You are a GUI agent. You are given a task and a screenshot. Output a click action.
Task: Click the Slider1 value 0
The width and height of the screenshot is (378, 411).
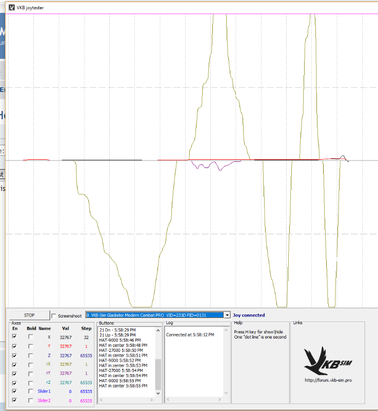click(70, 391)
